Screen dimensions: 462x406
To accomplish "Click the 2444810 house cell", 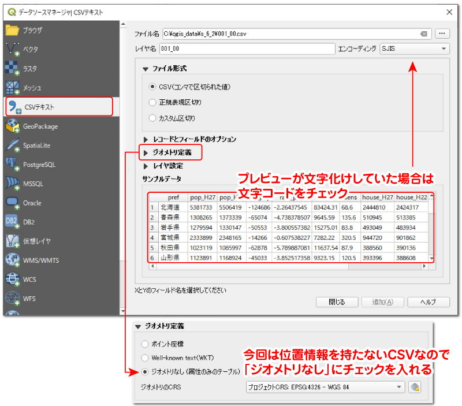I will point(377,207).
